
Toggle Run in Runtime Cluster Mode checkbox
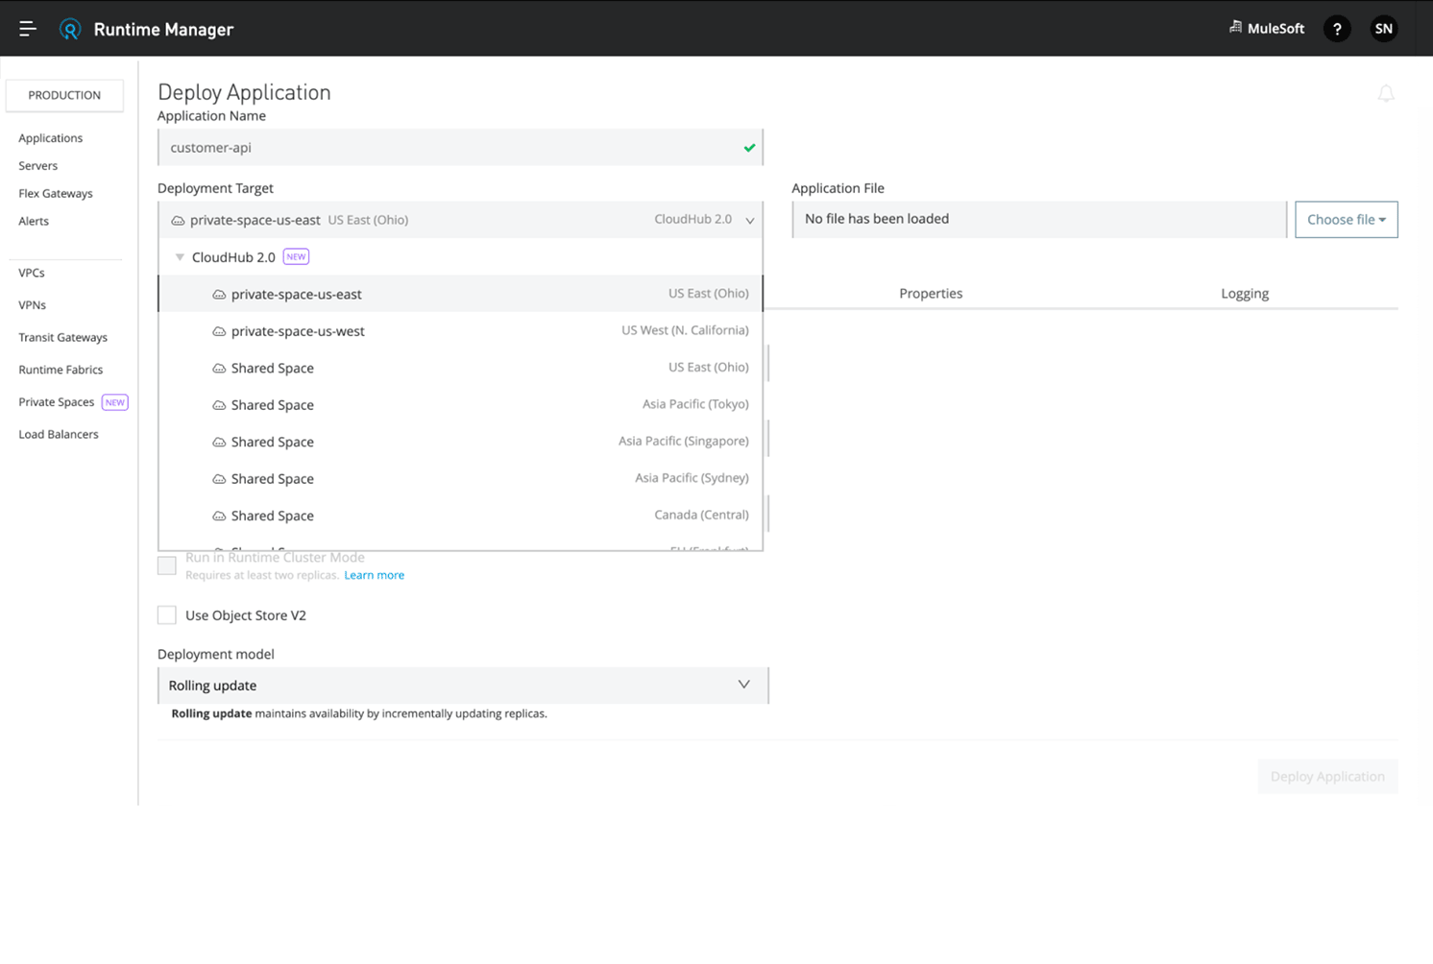point(167,566)
